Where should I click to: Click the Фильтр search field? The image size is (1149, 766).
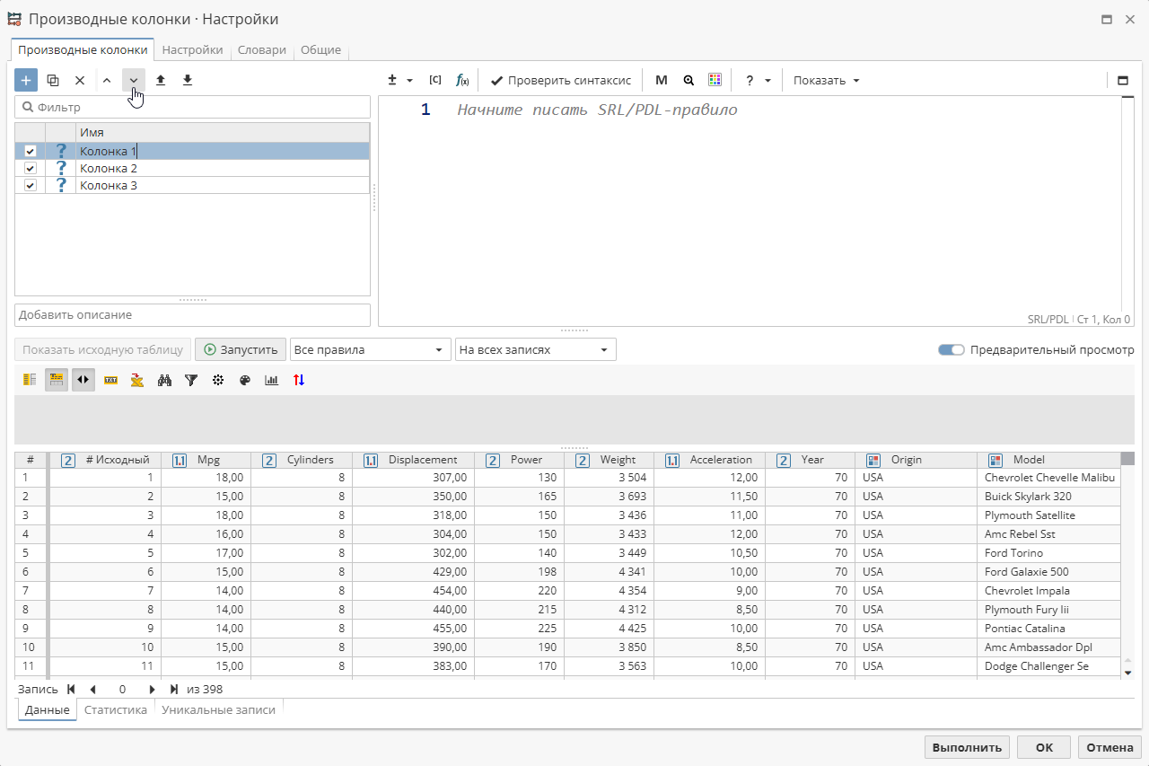coord(192,107)
